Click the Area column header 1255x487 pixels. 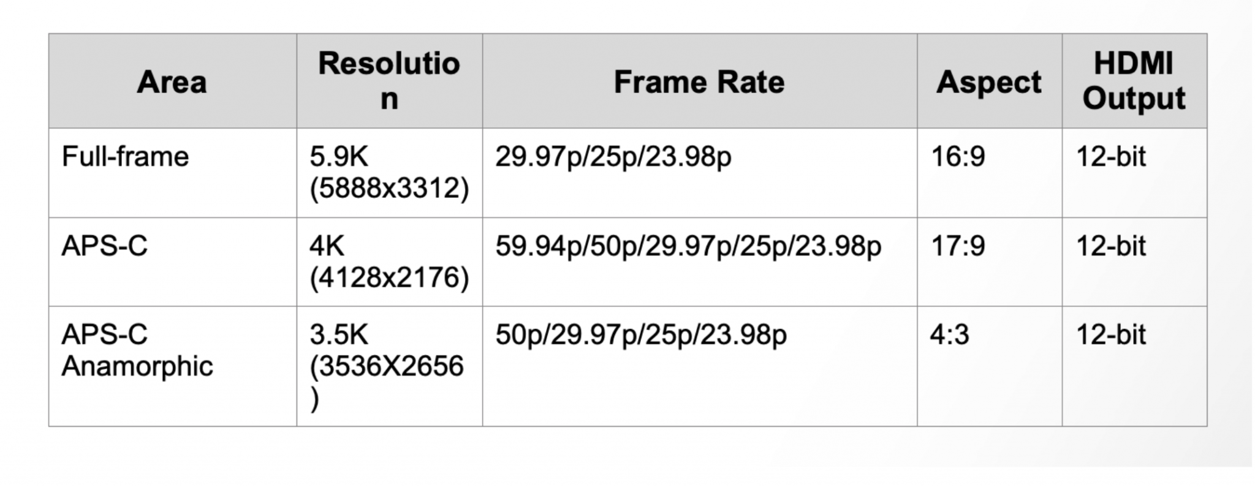172,82
